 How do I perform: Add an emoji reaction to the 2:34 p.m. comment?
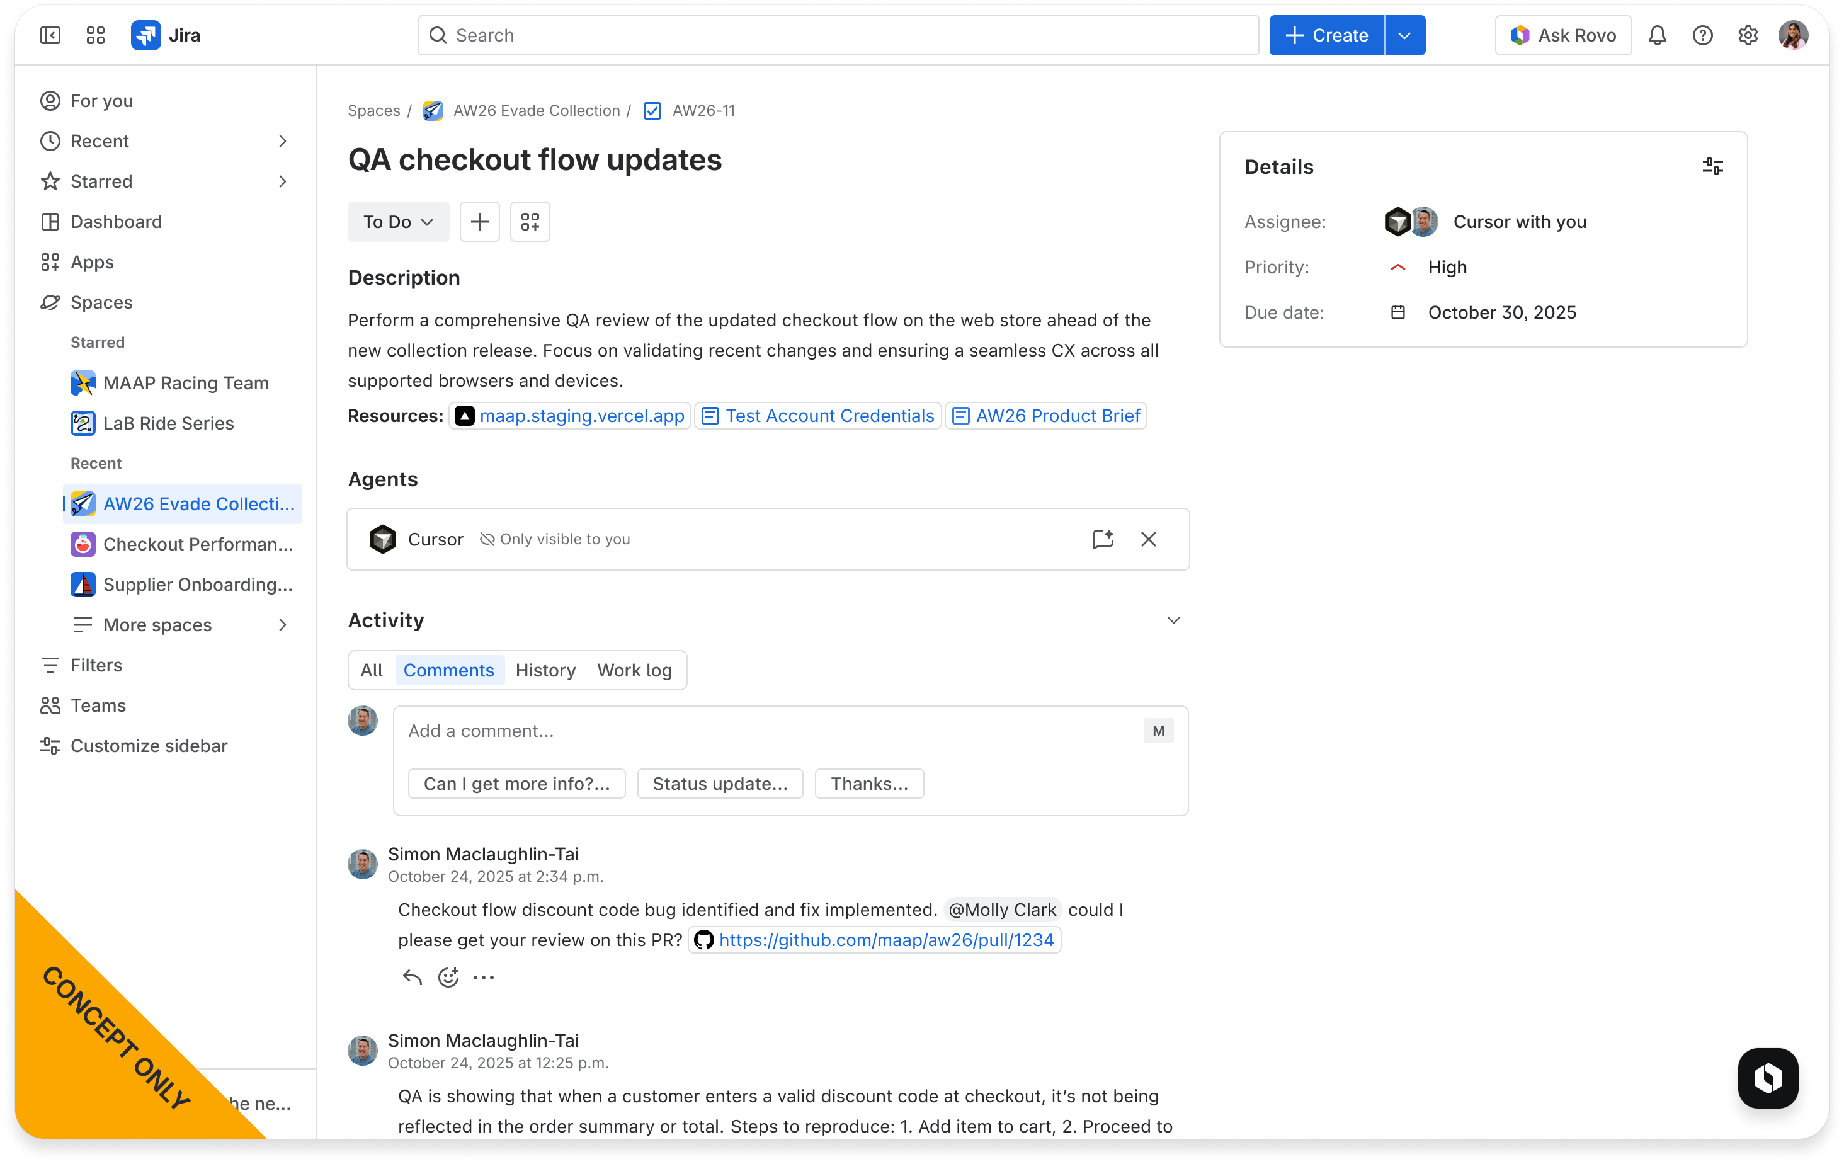[x=448, y=977]
